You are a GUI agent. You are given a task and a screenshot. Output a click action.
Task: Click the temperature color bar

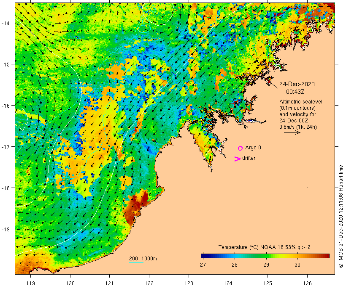(265, 256)
